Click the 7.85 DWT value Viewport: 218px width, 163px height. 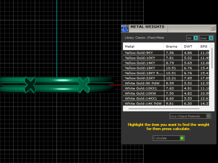point(188,78)
